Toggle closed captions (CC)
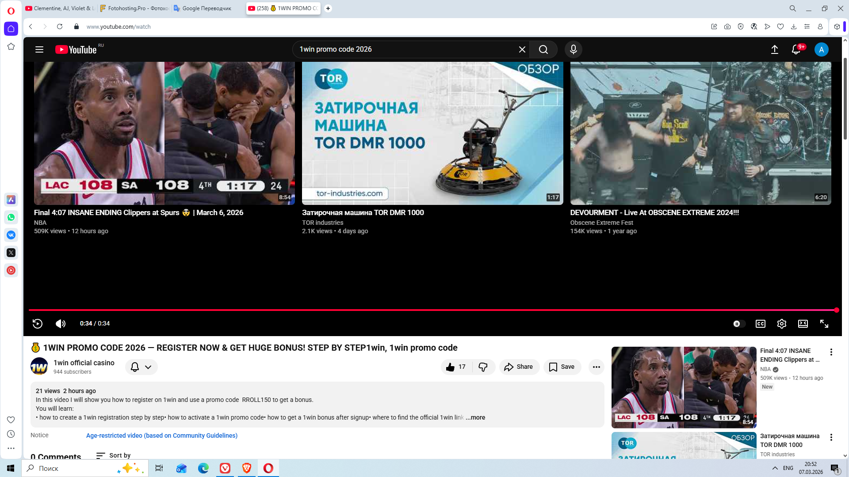The width and height of the screenshot is (849, 477). coord(760,324)
